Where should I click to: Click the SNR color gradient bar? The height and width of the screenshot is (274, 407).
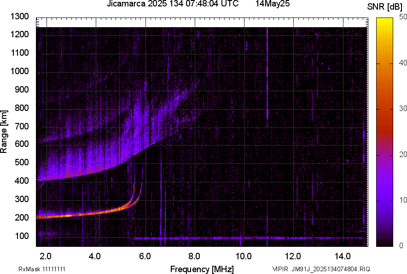pos(385,132)
